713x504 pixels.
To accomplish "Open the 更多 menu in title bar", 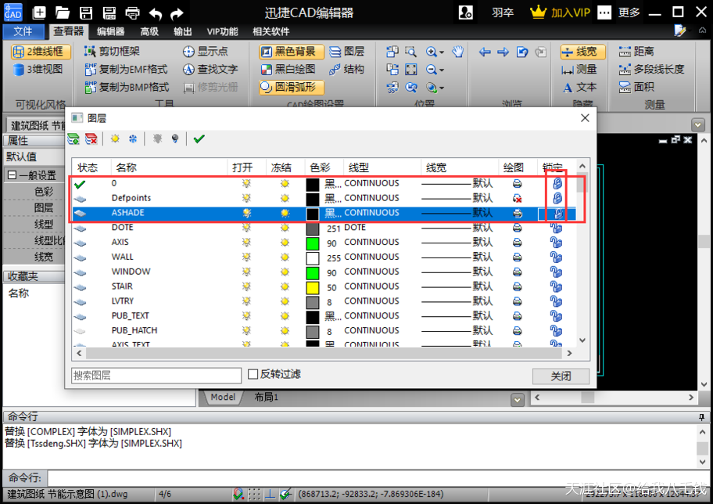I will point(629,13).
